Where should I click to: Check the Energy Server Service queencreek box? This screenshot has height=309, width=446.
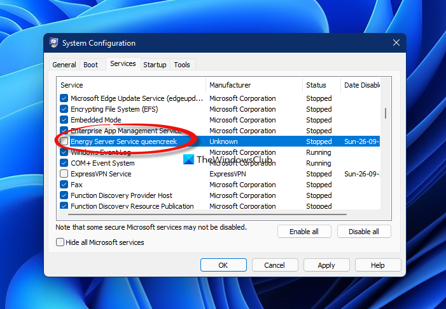(x=64, y=141)
